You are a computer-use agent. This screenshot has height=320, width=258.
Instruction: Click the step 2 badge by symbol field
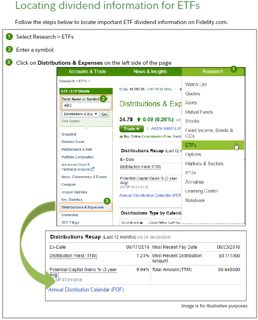point(103,99)
